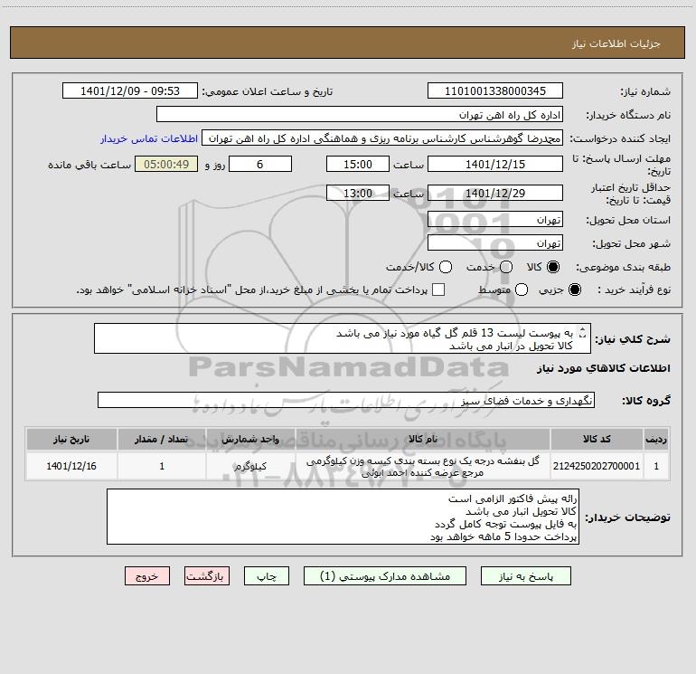Click the delivery province field تهران

(495, 220)
